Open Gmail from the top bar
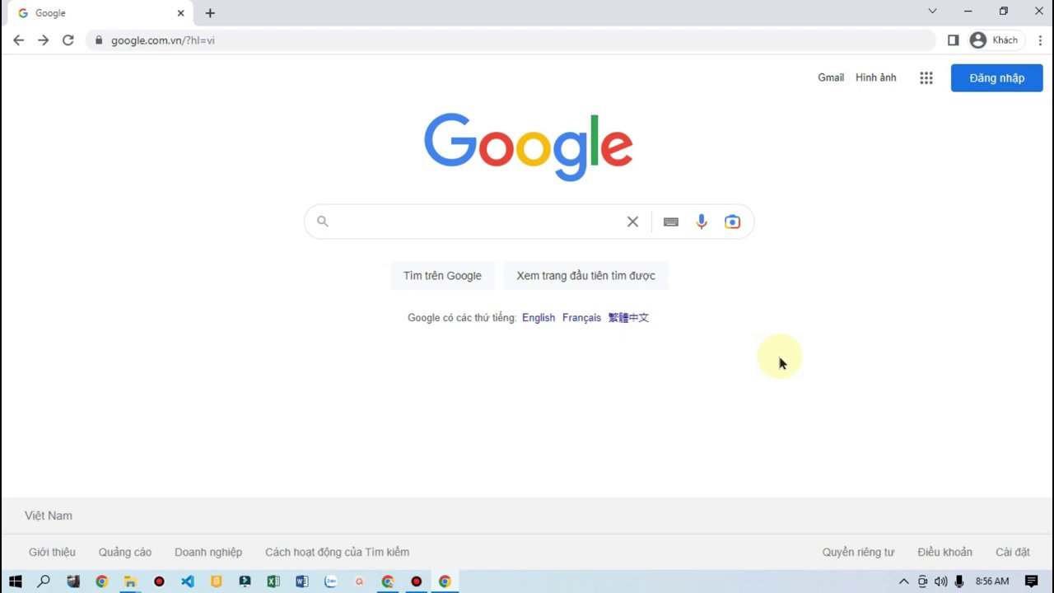 point(831,77)
